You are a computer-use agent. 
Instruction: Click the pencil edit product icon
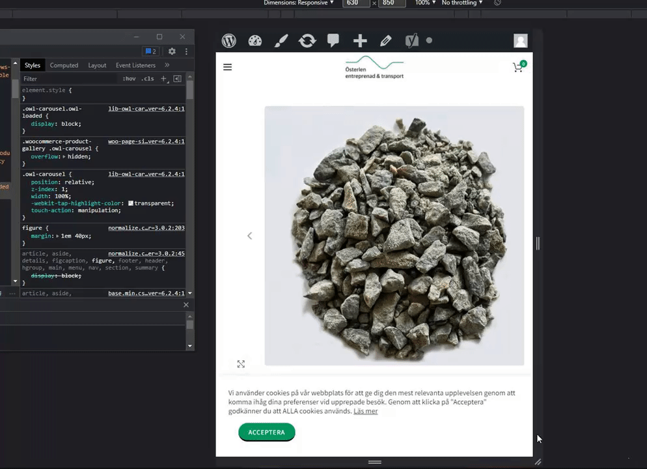pyautogui.click(x=385, y=40)
